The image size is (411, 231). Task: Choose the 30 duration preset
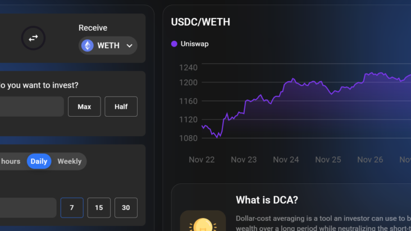(126, 207)
